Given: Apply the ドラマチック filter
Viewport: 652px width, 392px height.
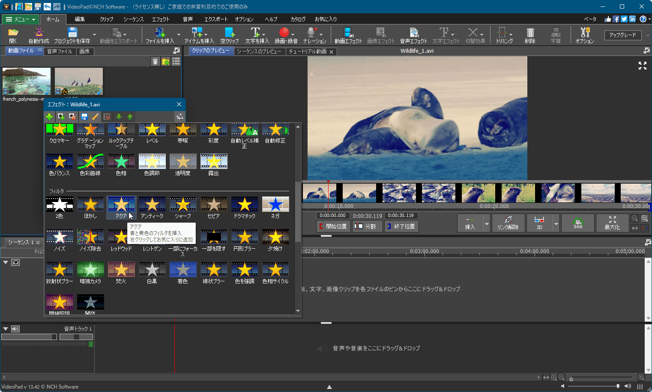Looking at the screenshot, I should (x=245, y=208).
